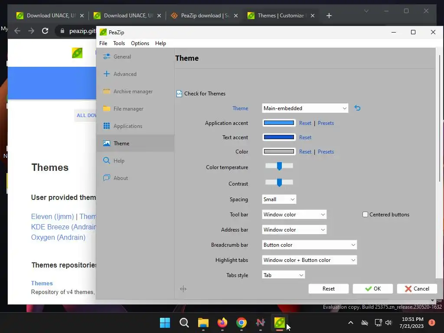The image size is (444, 333).
Task: Open About speech bubble icon
Action: [x=107, y=178]
